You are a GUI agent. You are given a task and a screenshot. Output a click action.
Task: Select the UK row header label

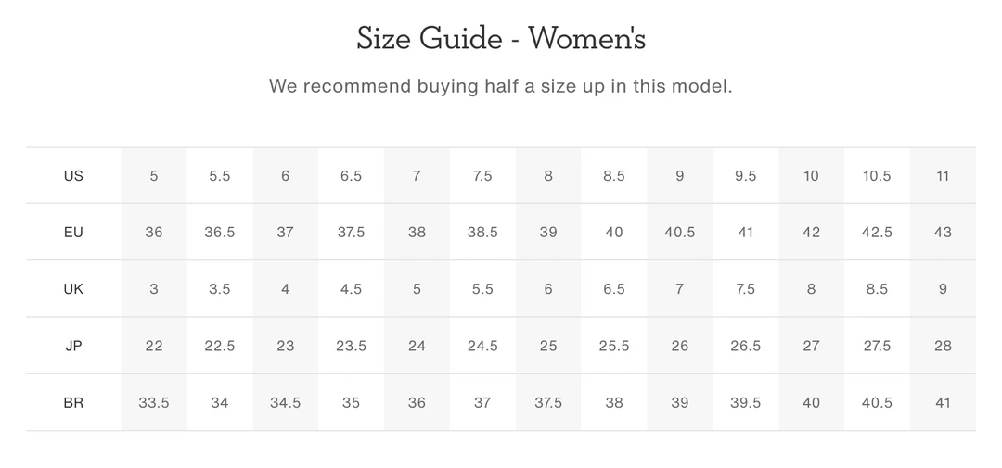[73, 289]
